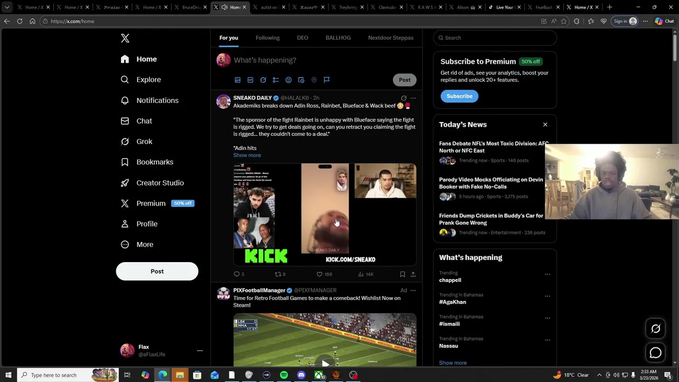Screen dimensions: 679x382
Task: Expand the More menu in sidebar
Action: tap(137, 245)
